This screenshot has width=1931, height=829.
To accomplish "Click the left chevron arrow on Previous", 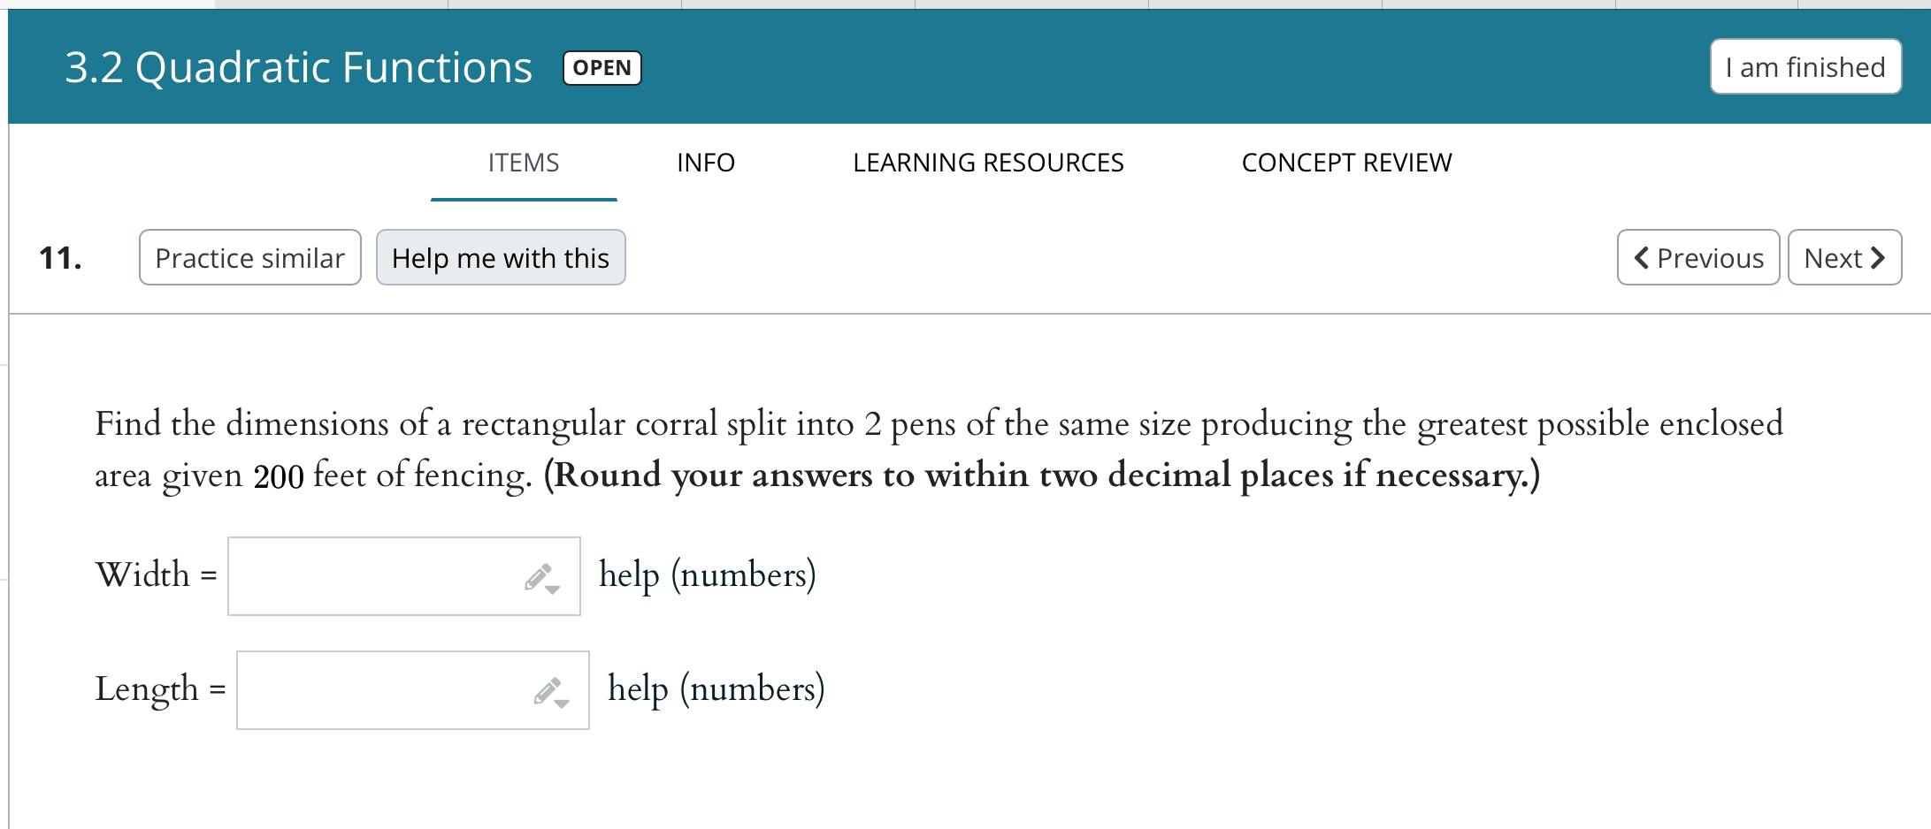I will point(1641,257).
